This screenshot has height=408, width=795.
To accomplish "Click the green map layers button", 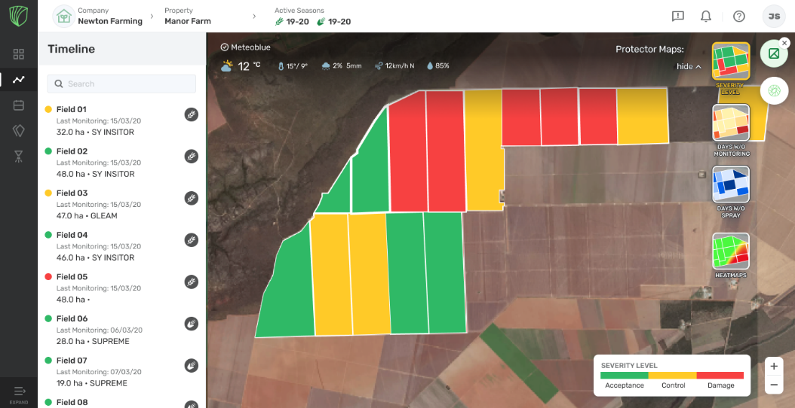I will click(773, 53).
